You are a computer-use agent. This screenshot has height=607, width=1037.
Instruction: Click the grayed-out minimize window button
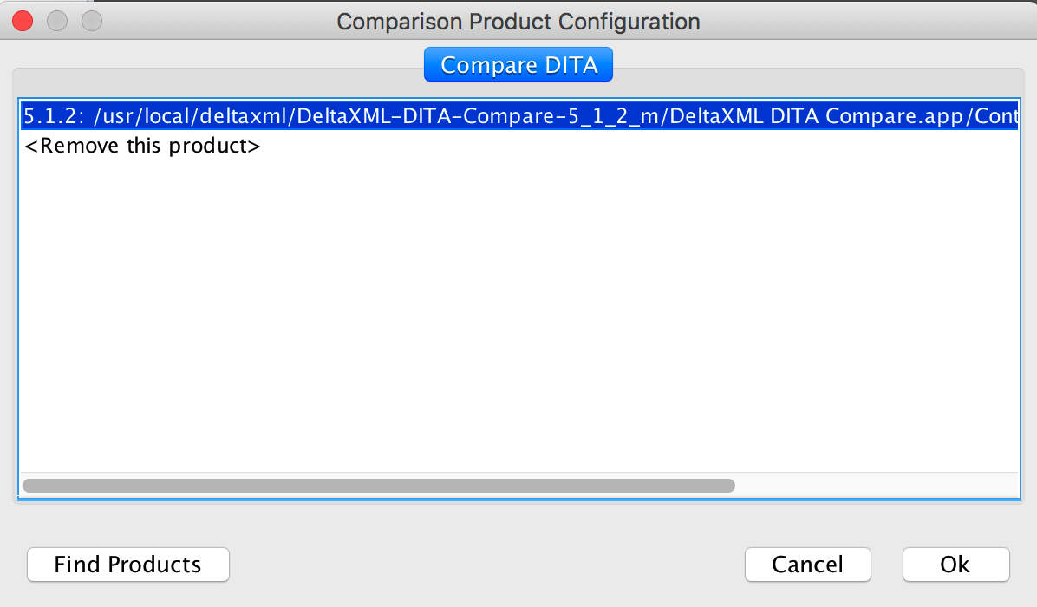pos(57,21)
